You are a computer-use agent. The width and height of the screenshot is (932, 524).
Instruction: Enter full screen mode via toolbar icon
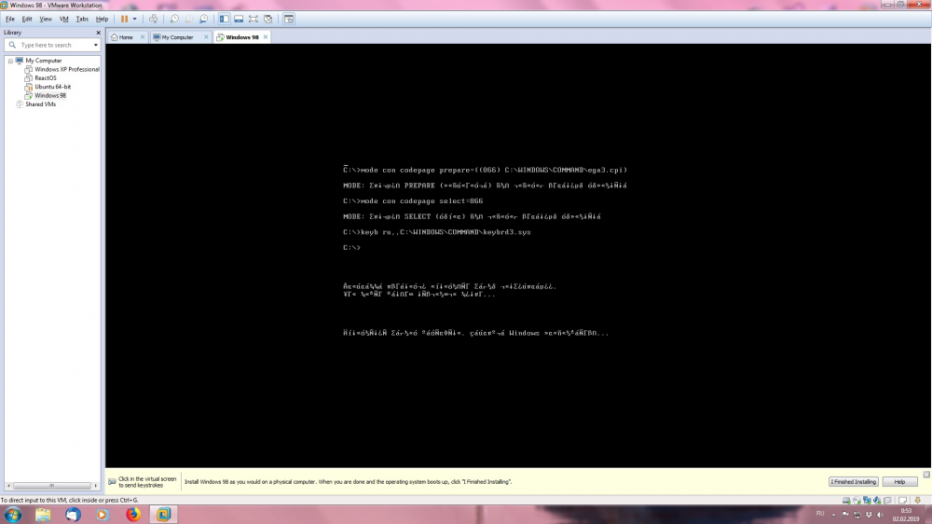254,19
